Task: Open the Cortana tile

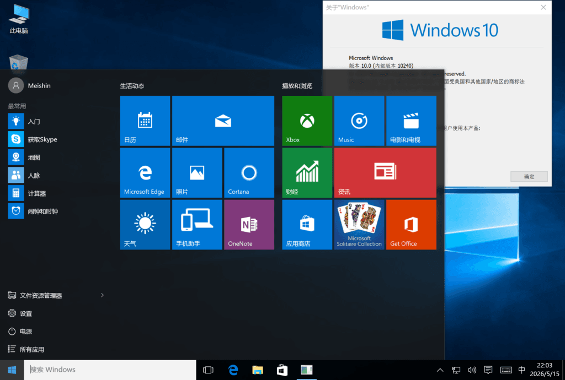Action: coord(249,172)
